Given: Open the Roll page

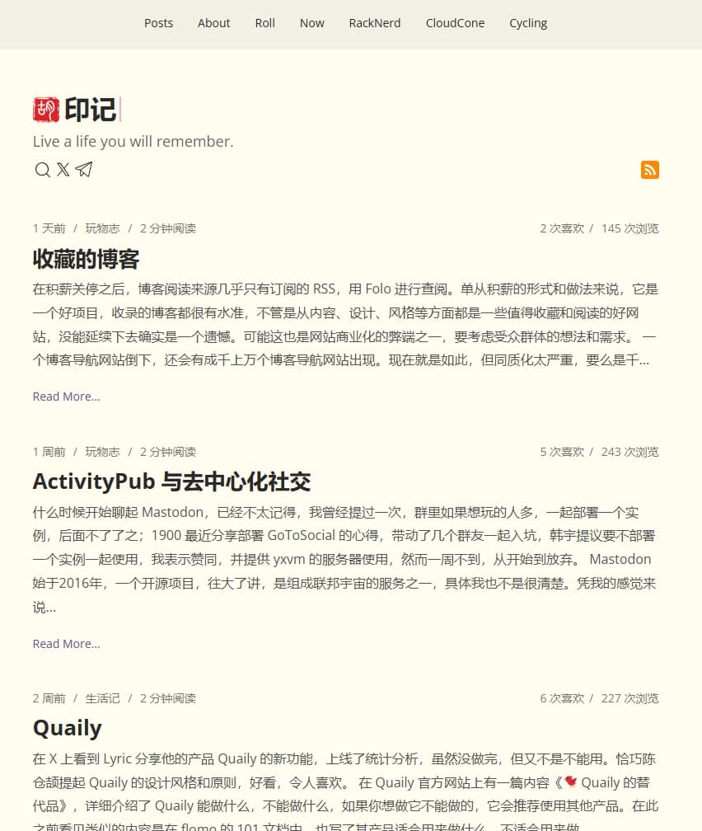Looking at the screenshot, I should pyautogui.click(x=264, y=23).
